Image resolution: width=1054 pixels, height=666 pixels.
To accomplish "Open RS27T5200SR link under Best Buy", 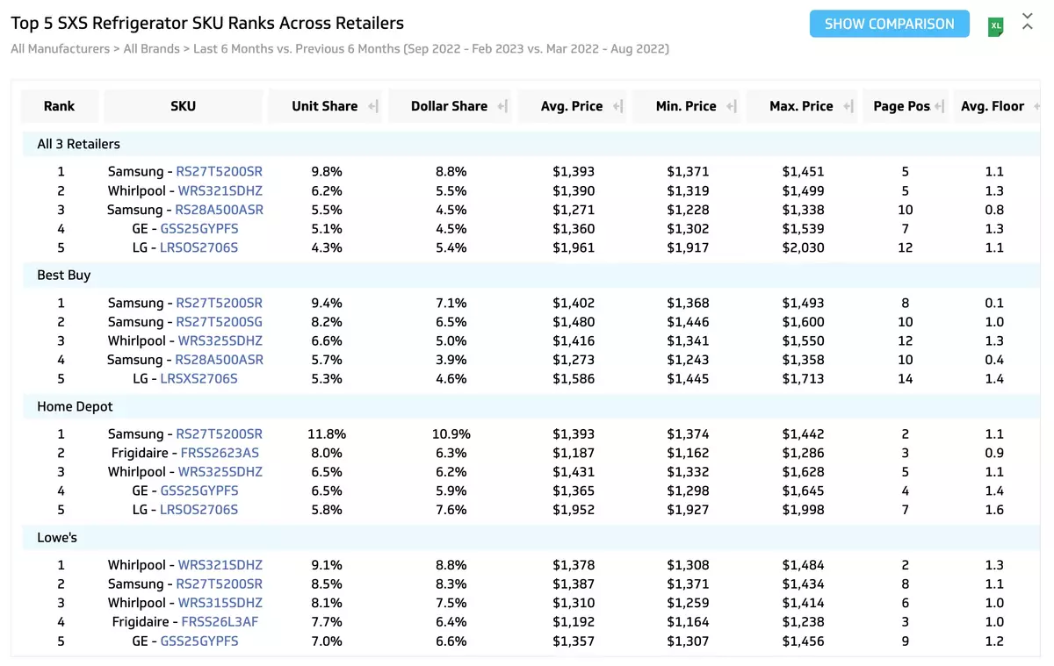I will (220, 303).
